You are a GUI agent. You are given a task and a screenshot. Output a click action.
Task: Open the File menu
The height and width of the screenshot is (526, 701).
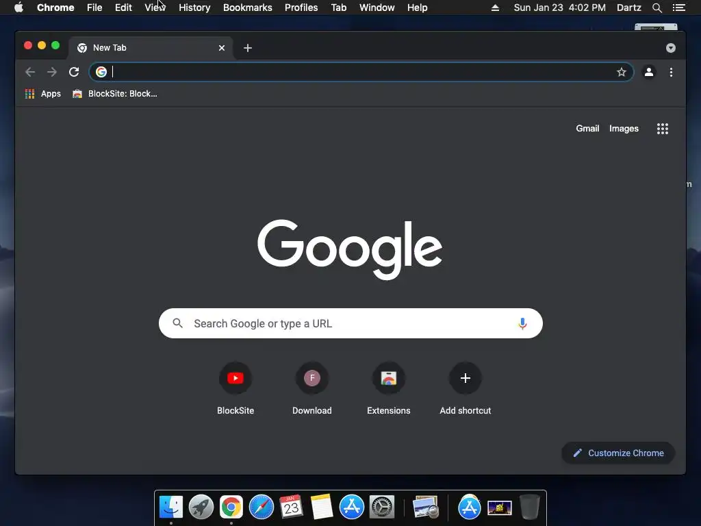(94, 8)
